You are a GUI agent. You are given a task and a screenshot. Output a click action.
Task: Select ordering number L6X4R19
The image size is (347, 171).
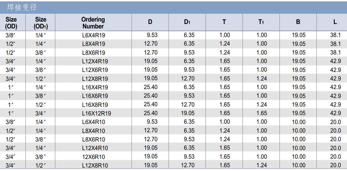click(93, 35)
